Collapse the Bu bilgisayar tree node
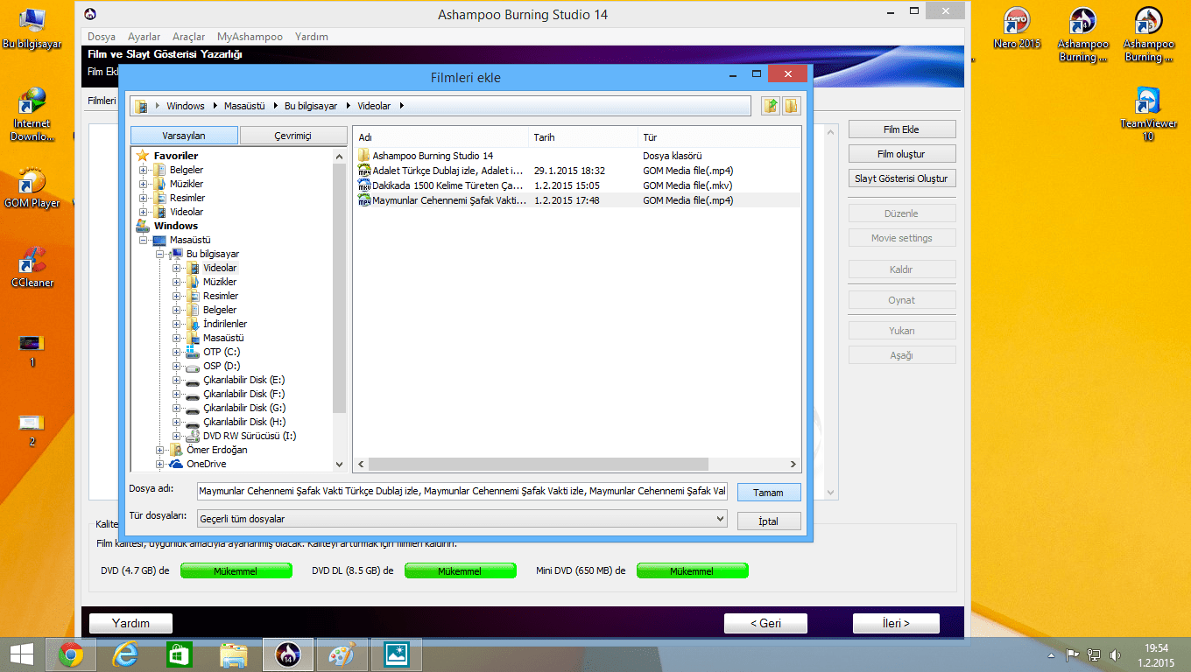The height and width of the screenshot is (672, 1191). click(x=160, y=255)
